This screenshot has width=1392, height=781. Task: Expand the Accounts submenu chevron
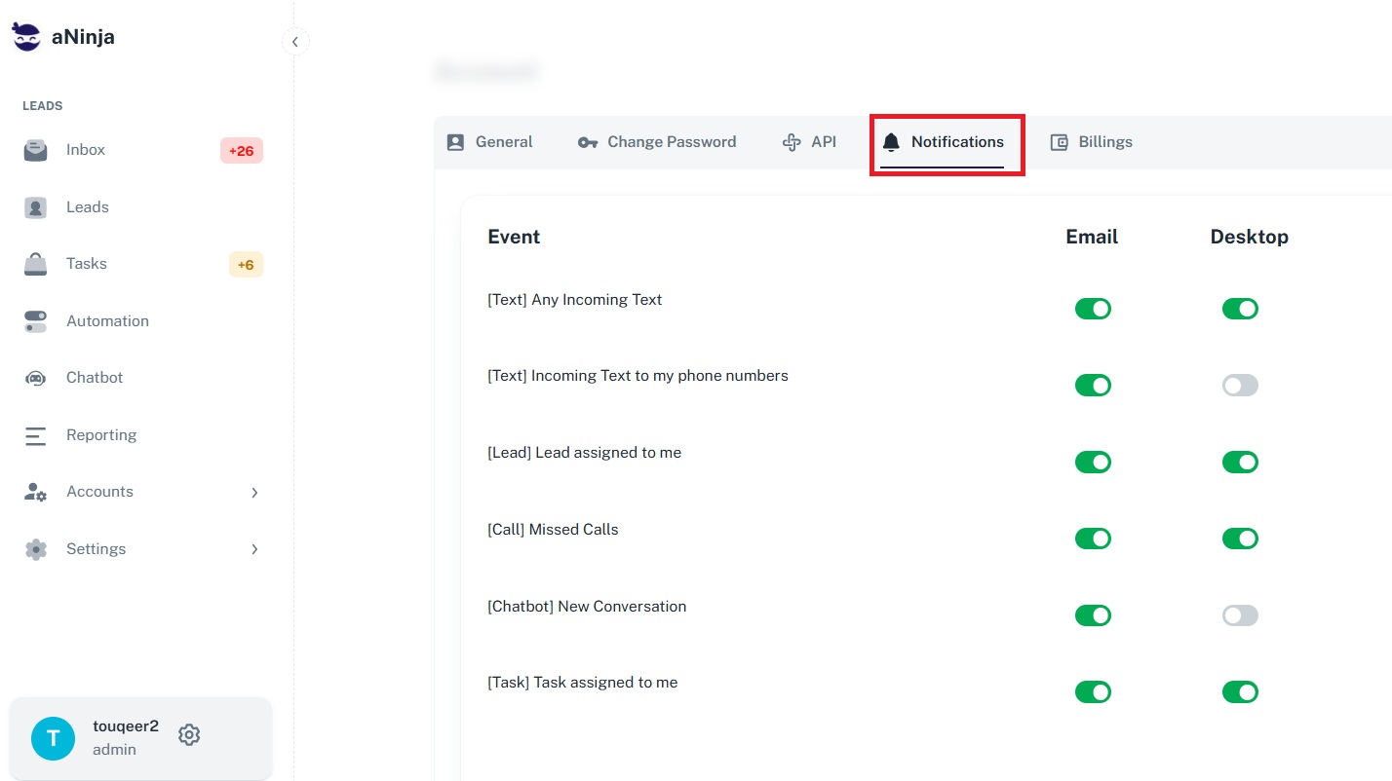coord(254,493)
